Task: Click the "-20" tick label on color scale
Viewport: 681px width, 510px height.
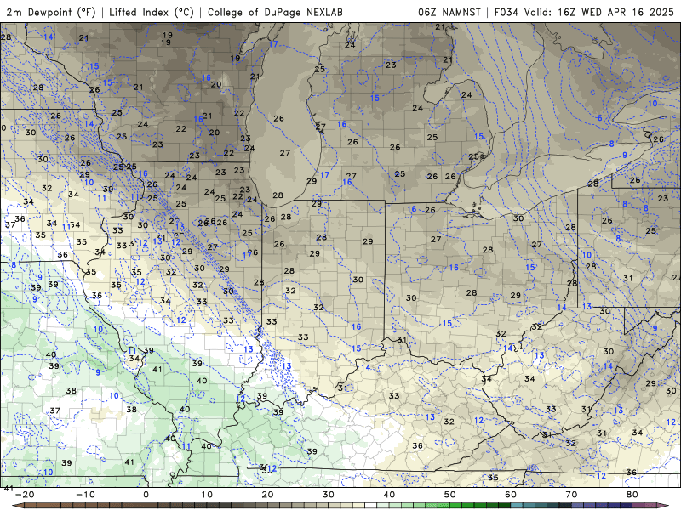Action: [x=25, y=495]
